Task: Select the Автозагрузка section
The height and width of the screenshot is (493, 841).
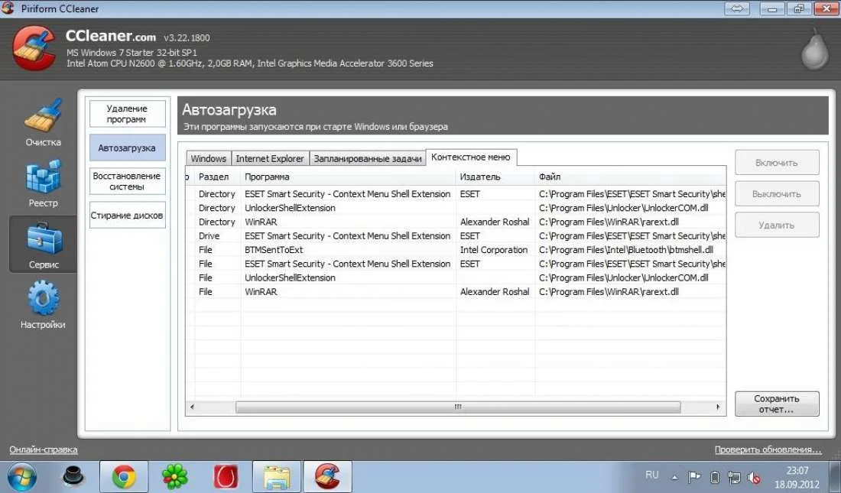Action: (127, 148)
